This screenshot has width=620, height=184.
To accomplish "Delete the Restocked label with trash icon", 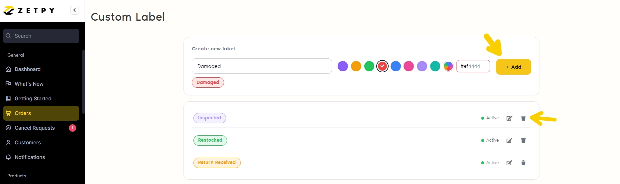I will 523,140.
